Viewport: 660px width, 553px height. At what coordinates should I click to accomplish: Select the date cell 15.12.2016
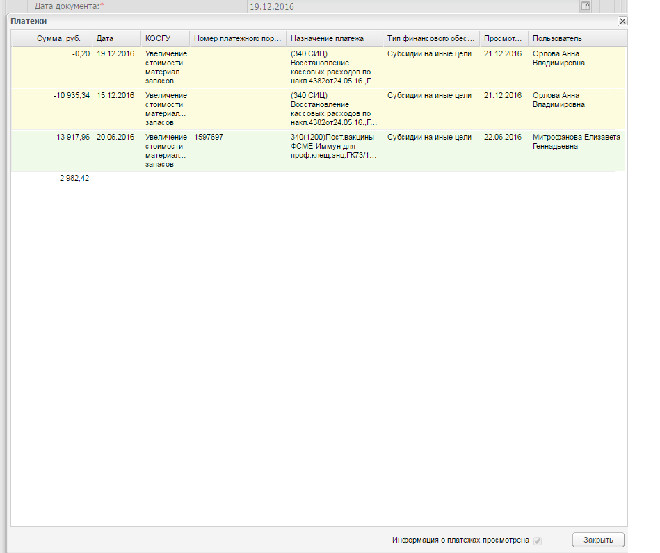point(115,95)
